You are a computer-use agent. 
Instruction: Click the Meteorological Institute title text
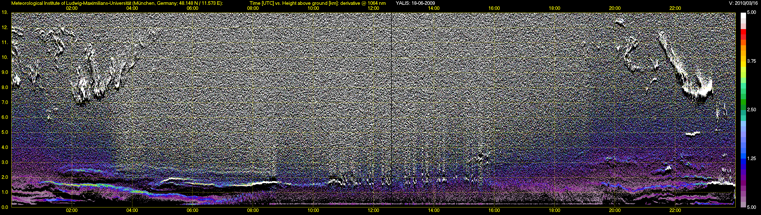pyautogui.click(x=71, y=3)
